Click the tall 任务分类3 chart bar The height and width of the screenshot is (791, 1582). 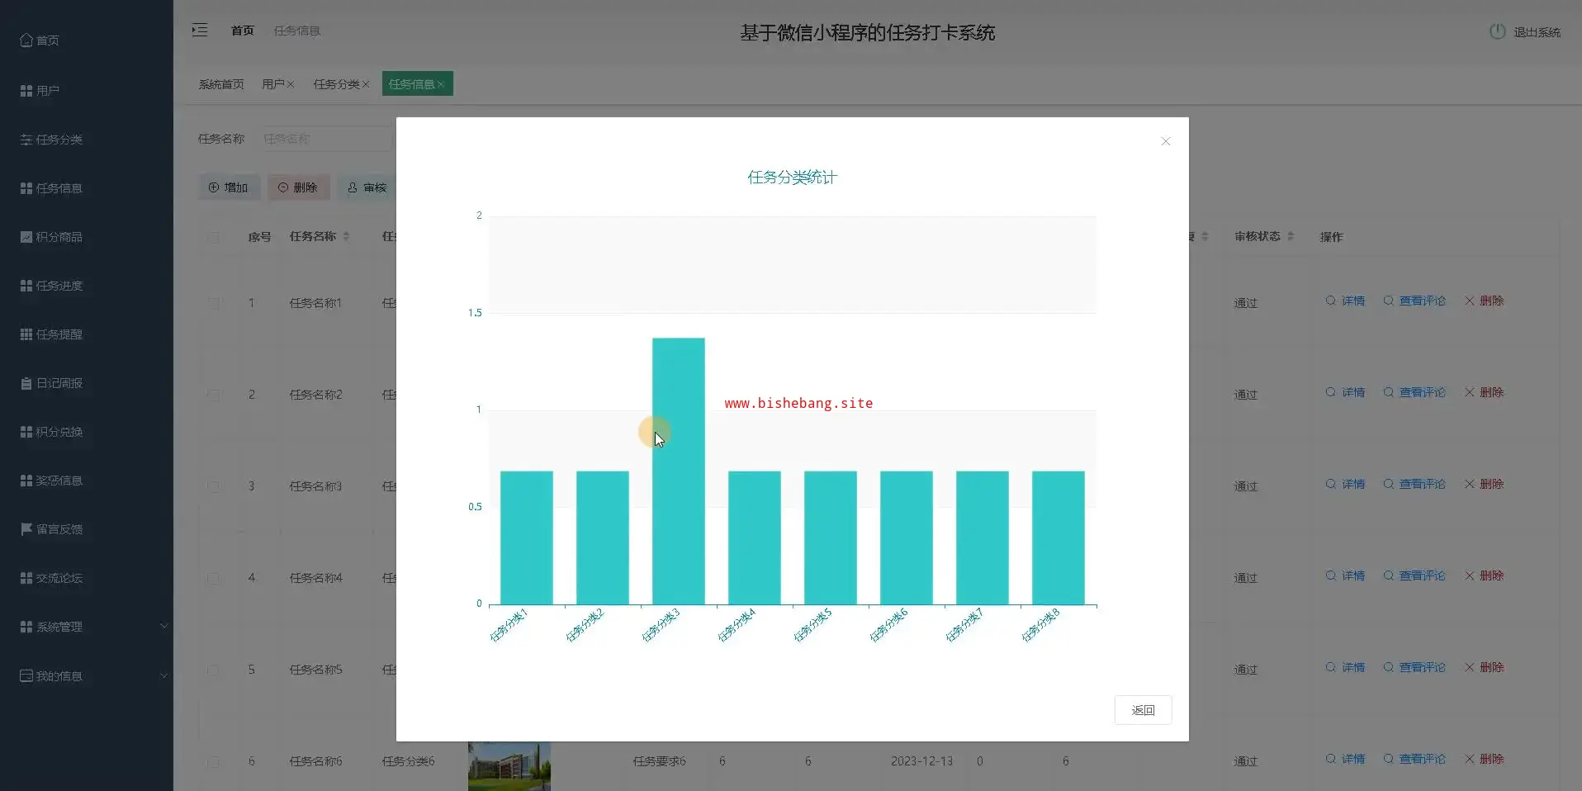pos(678,471)
